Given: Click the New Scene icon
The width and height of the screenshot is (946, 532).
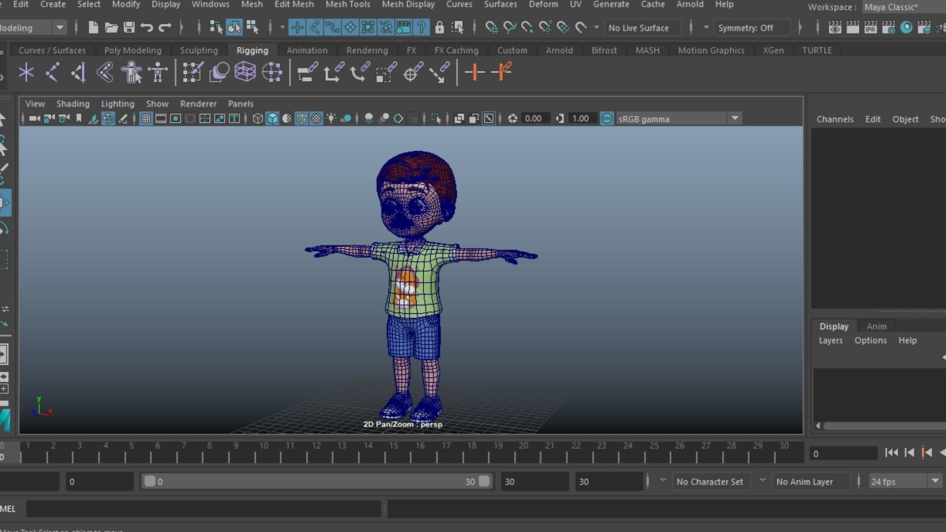Looking at the screenshot, I should (x=93, y=28).
